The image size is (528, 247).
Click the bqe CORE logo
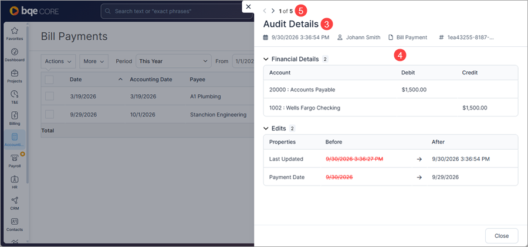click(x=34, y=11)
